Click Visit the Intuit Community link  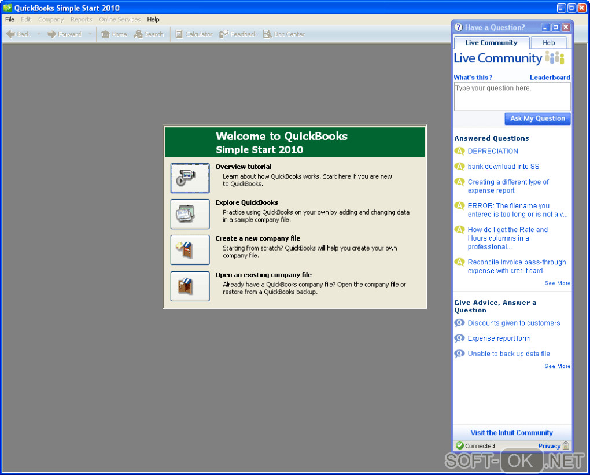pyautogui.click(x=511, y=433)
